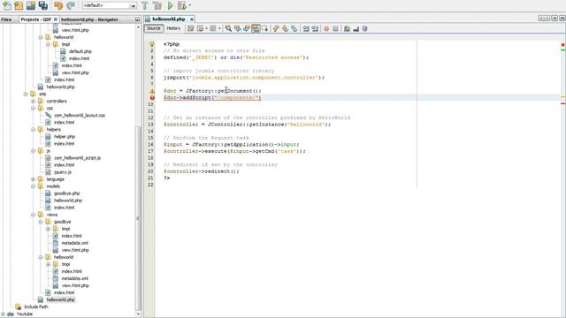The height and width of the screenshot is (318, 566).
Task: Click the Shift Line Left icon
Action: coord(306,28)
